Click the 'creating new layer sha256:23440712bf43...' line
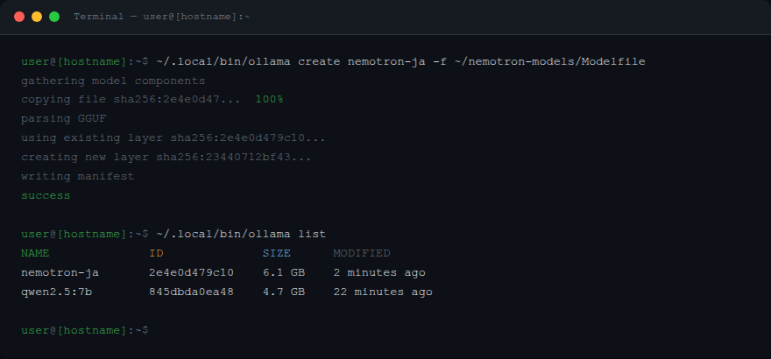Screen dimensions: 771x359 (x=166, y=157)
